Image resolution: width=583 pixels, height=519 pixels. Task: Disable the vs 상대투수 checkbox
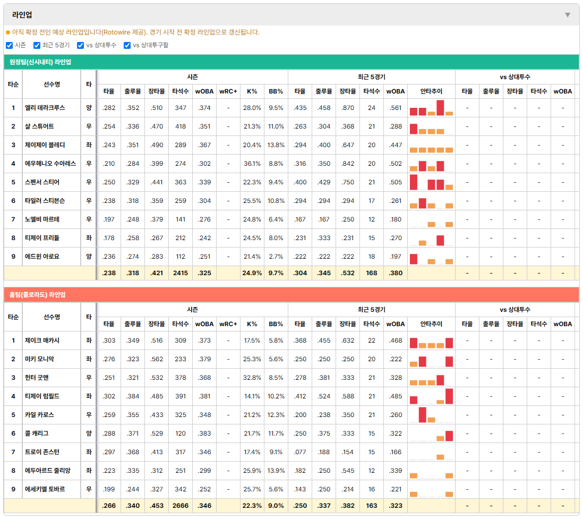[x=80, y=45]
